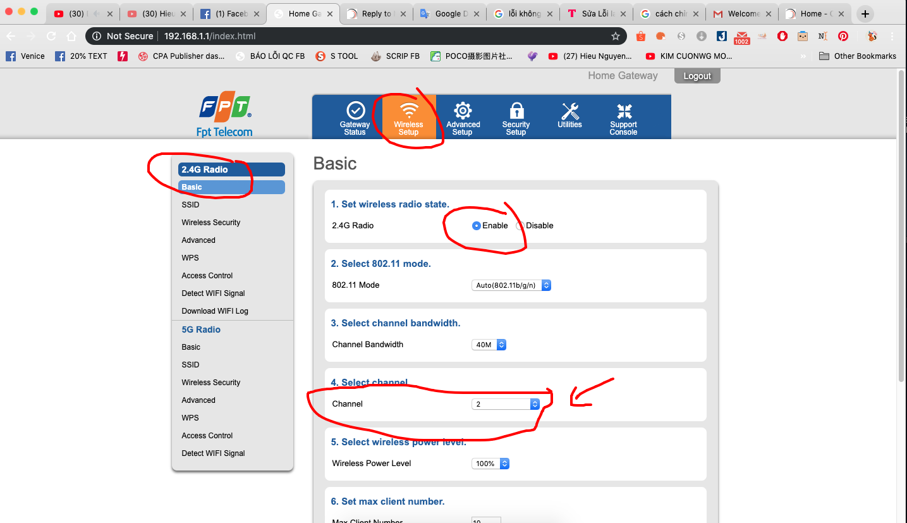Open the 802.11 Mode dropdown
This screenshot has width=907, height=523.
coord(511,285)
